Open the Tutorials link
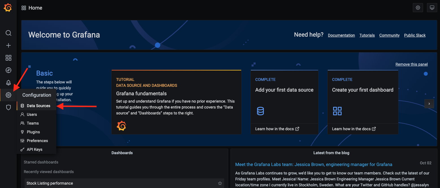Screen dimensions: 440x188 tap(367, 35)
